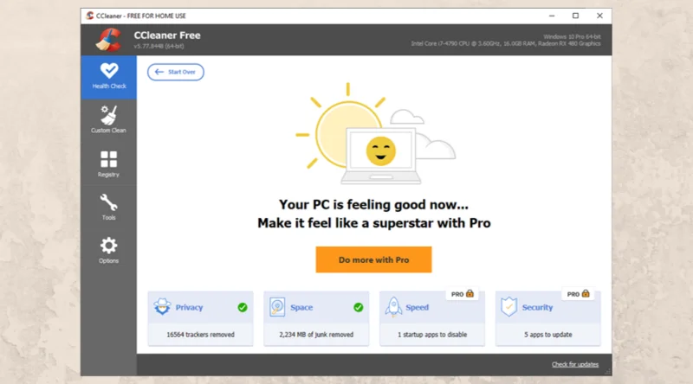The width and height of the screenshot is (693, 384).
Task: Click the Security card title
Action: tap(537, 307)
